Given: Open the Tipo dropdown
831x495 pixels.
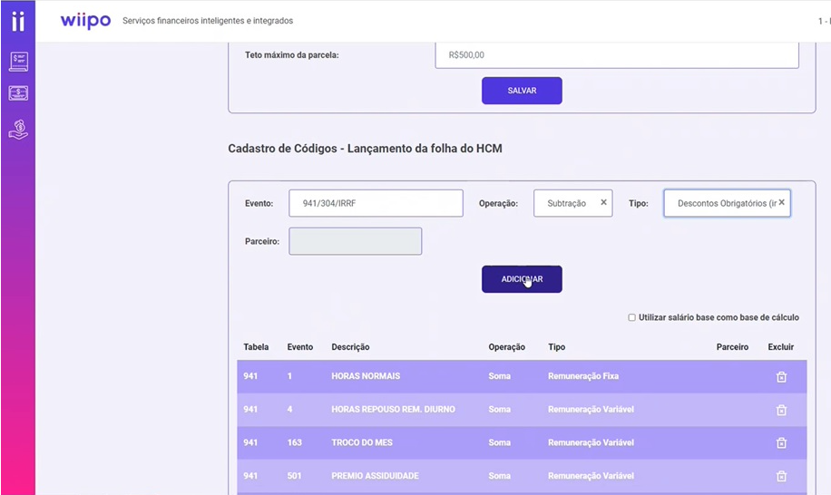Looking at the screenshot, I should pyautogui.click(x=728, y=203).
